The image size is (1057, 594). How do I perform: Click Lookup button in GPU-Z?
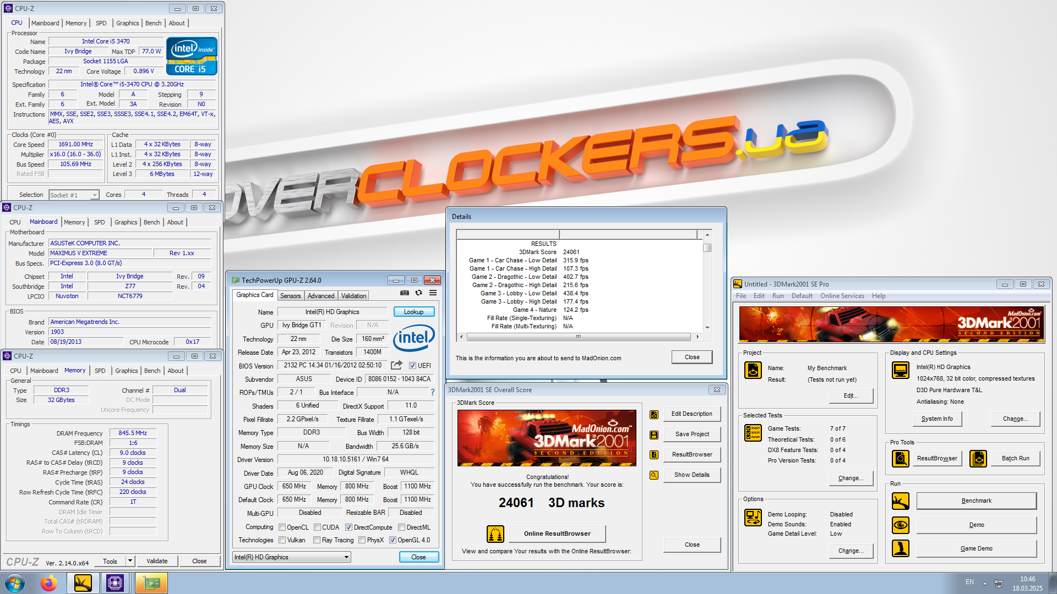click(414, 312)
